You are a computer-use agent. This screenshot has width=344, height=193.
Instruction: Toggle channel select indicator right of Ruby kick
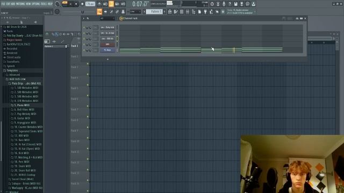point(117,27)
